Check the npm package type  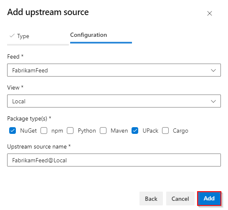pos(44,131)
